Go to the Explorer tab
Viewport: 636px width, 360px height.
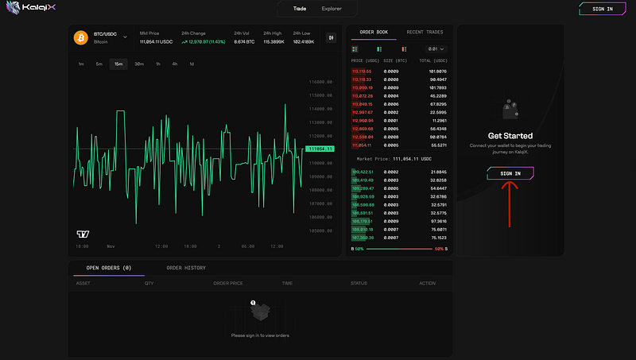332,9
